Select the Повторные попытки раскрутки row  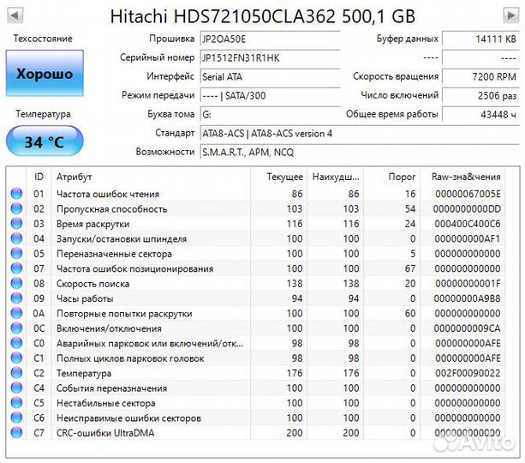[256, 313]
